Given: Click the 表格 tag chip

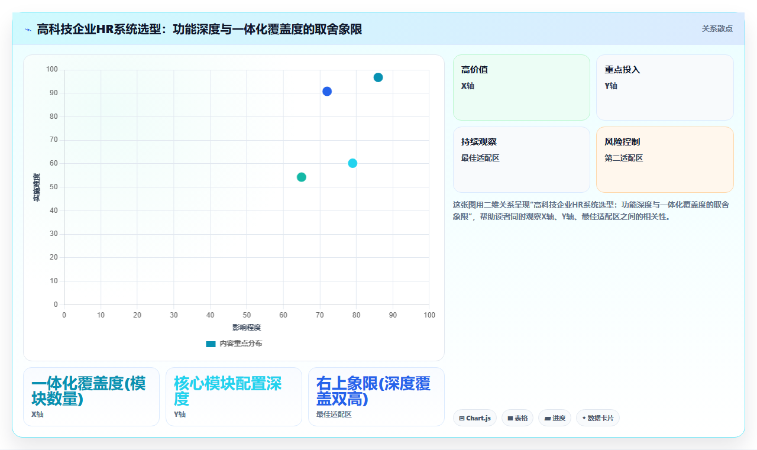Looking at the screenshot, I should pos(517,418).
